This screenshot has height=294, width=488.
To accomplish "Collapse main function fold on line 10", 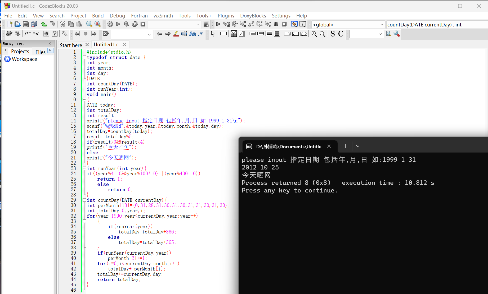I will [x=84, y=100].
